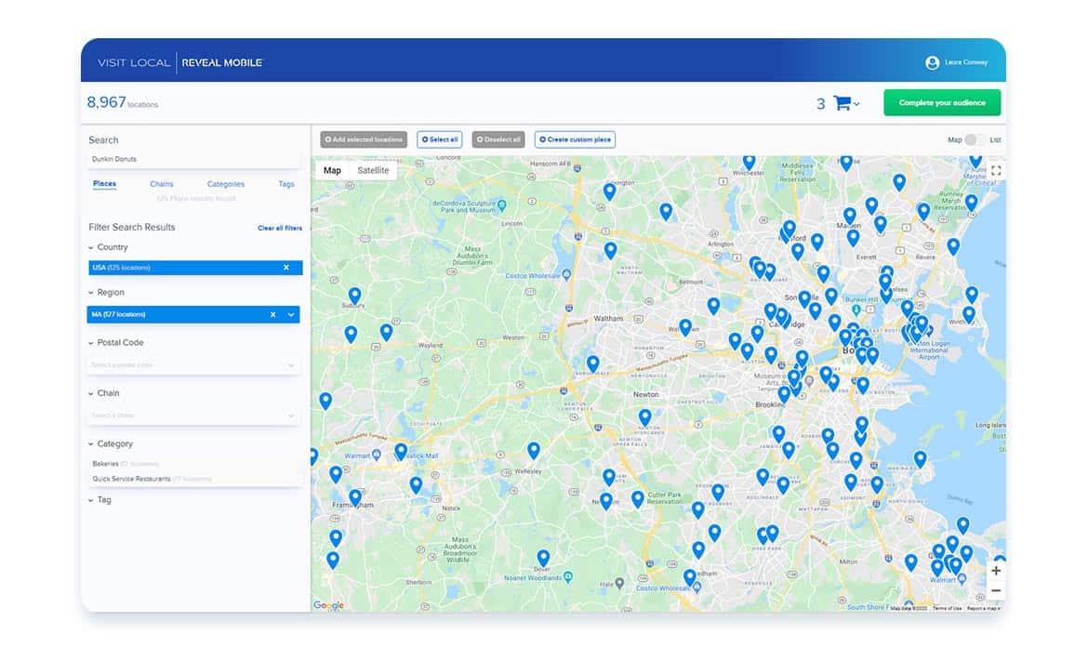Click the deCordova Sculpture Park marker
This screenshot has height=660, width=1088.
pyautogui.click(x=501, y=205)
